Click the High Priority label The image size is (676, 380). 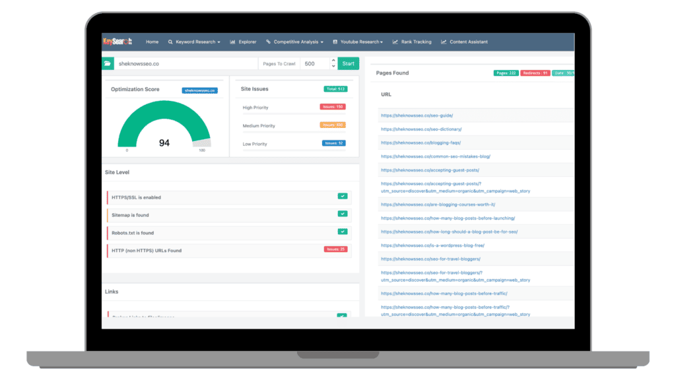point(255,108)
